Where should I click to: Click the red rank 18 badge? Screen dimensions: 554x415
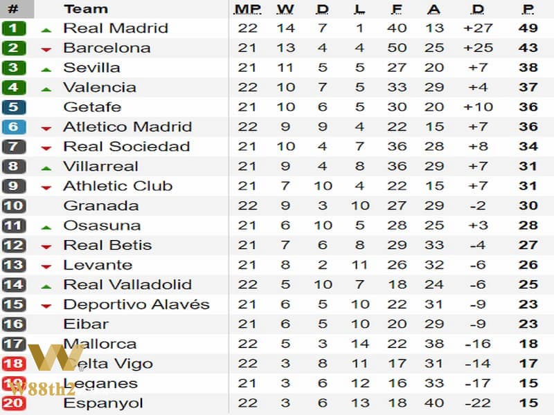[x=13, y=364]
